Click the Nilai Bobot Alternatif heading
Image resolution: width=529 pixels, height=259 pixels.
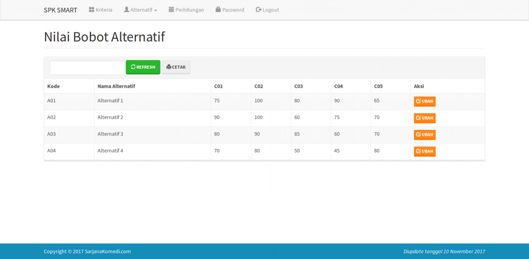click(104, 37)
